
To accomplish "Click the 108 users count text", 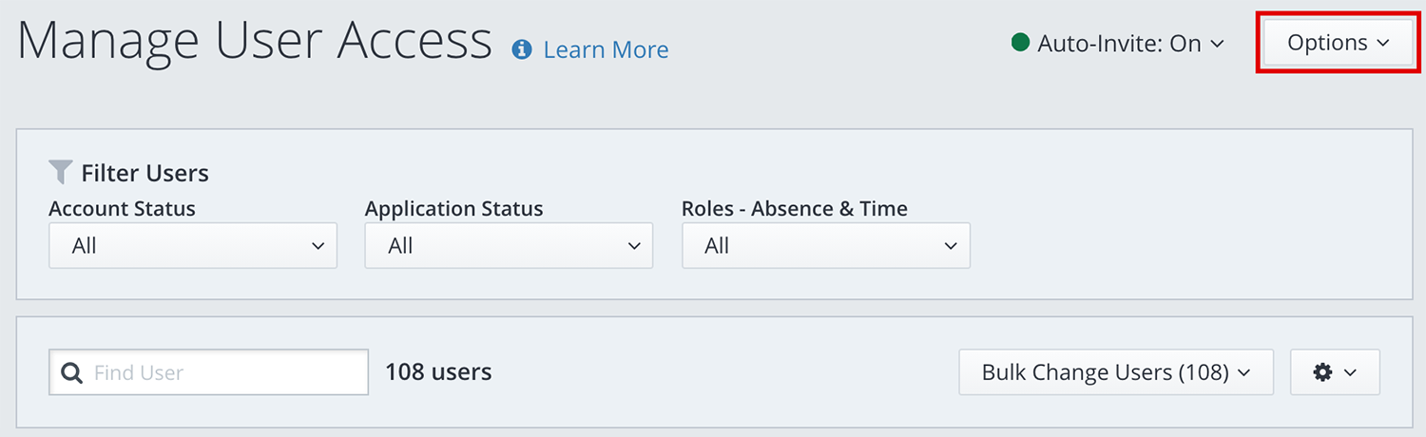I will pos(438,371).
